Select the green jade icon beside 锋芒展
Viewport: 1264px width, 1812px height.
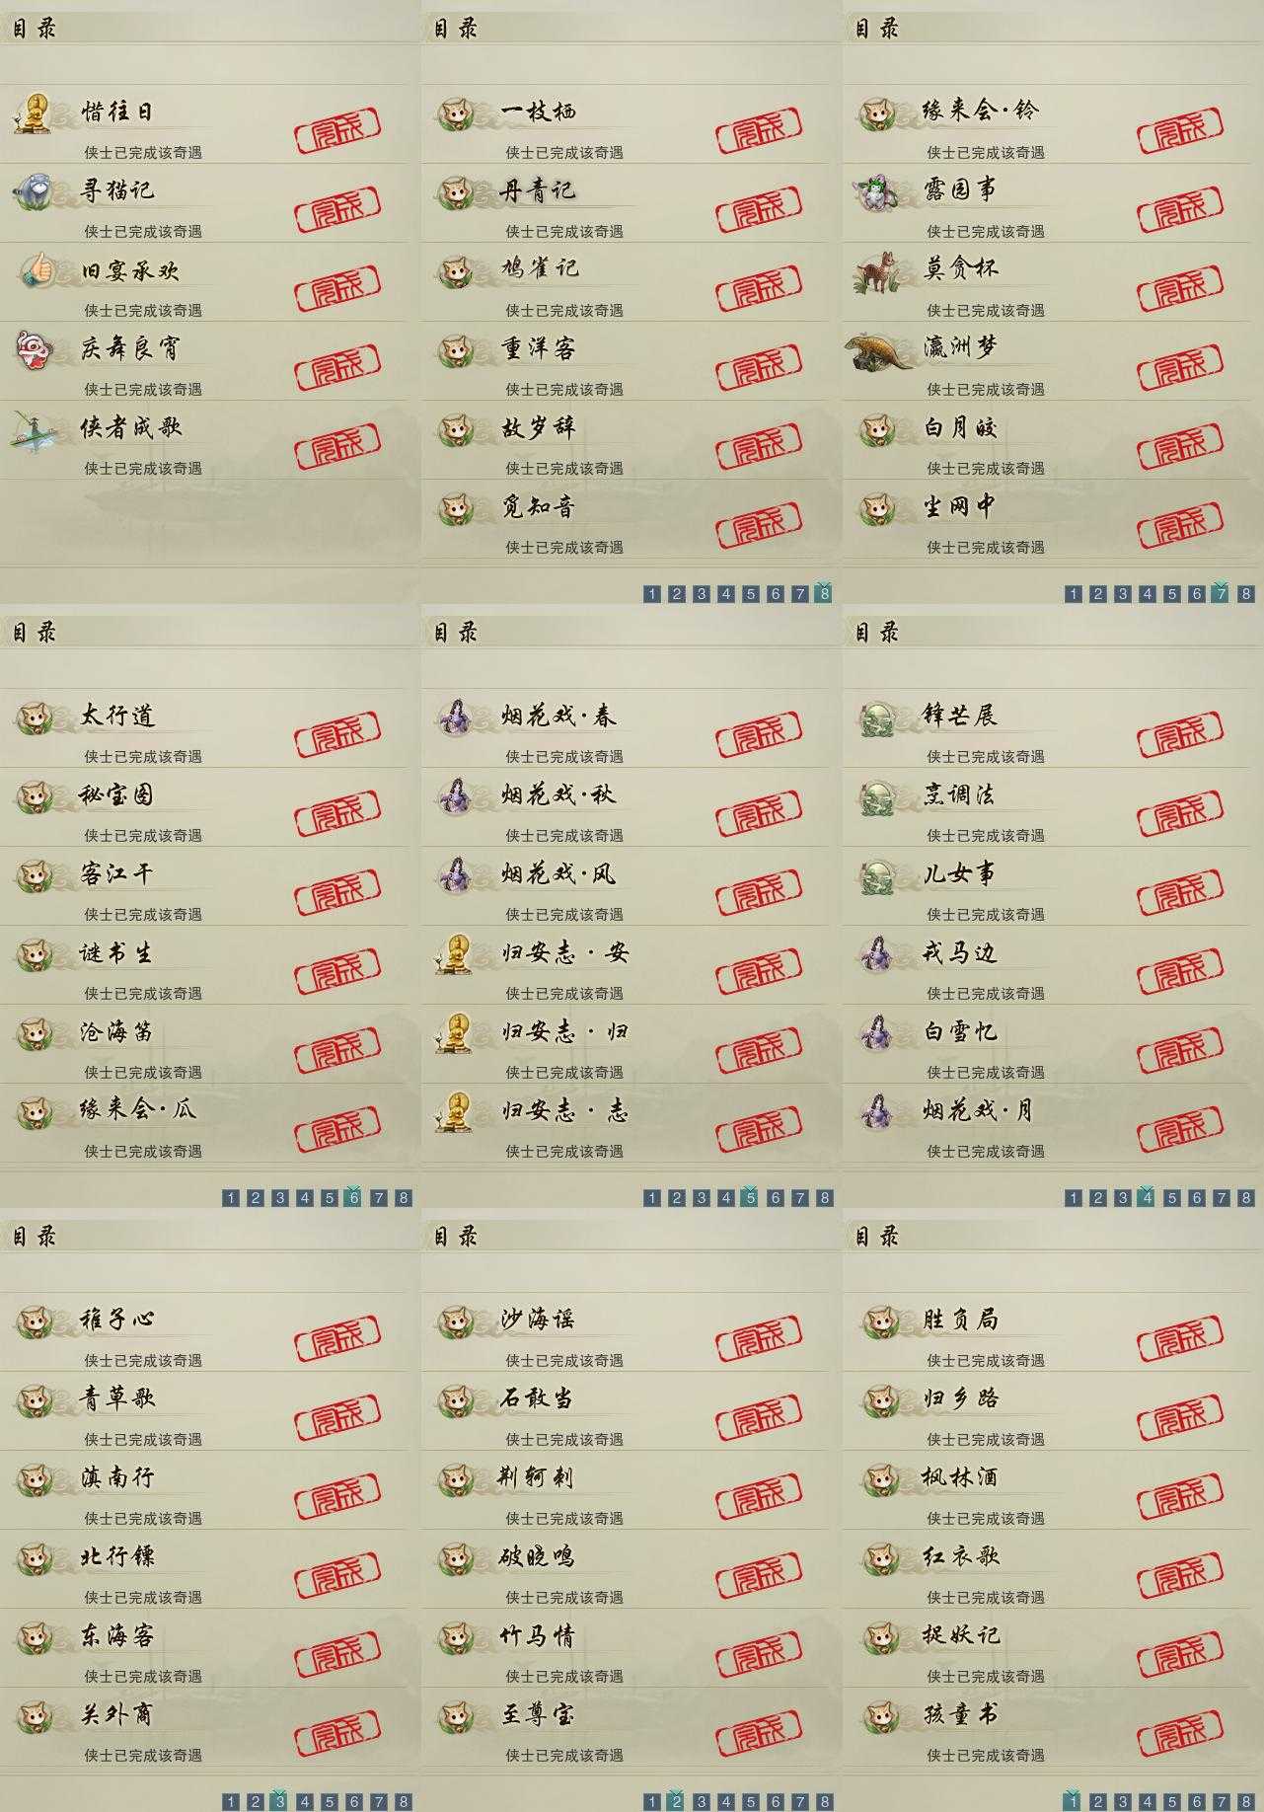pyautogui.click(x=876, y=717)
